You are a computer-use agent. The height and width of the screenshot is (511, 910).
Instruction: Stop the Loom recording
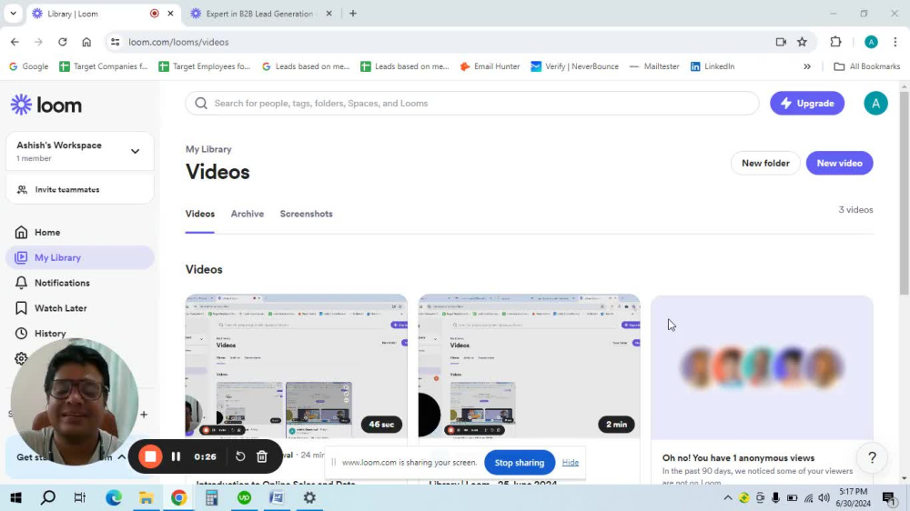coord(150,456)
